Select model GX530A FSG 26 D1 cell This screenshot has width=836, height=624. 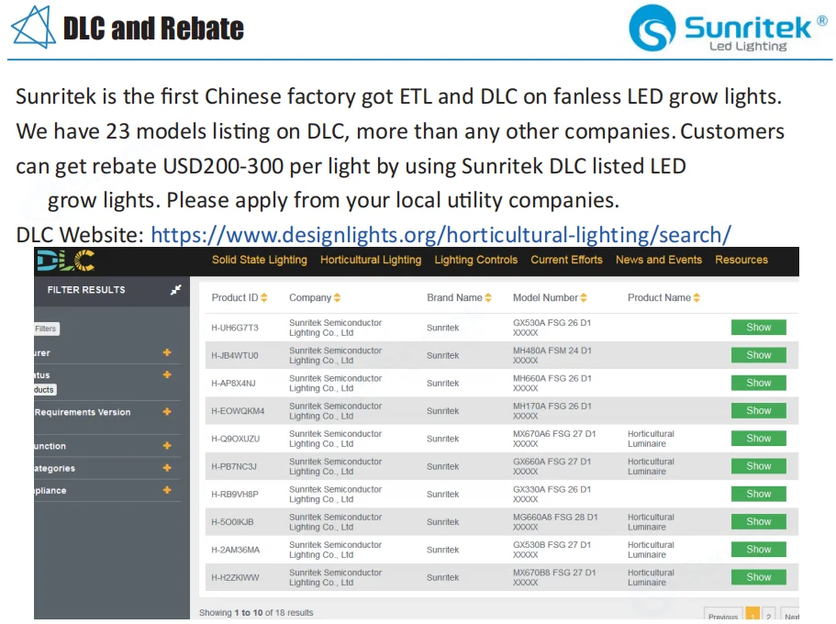(x=552, y=328)
